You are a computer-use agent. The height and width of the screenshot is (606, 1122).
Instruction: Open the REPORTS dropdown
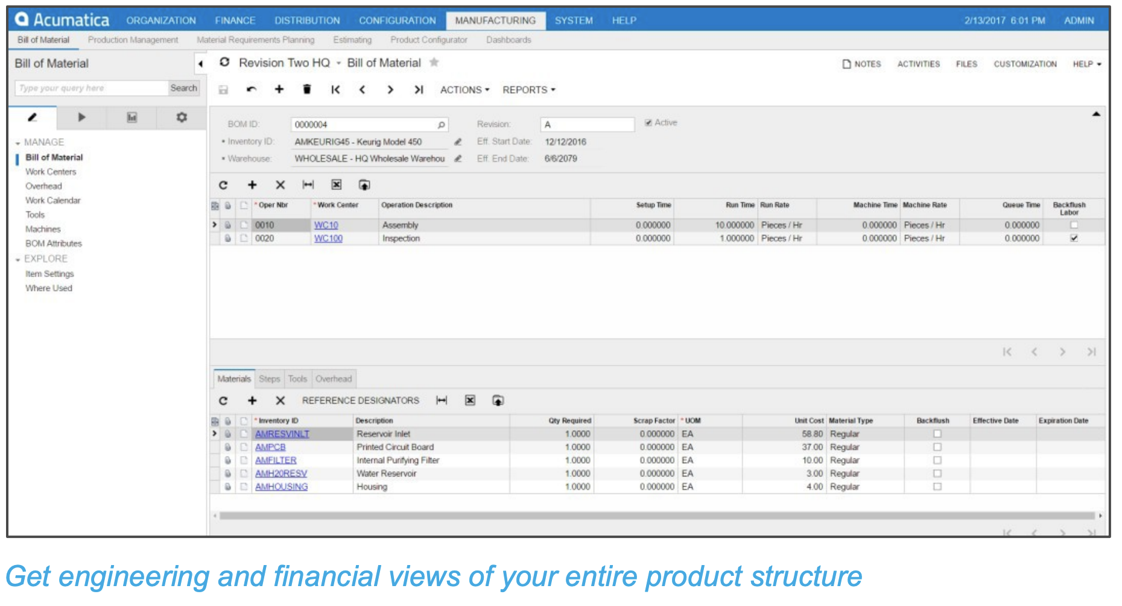point(528,90)
